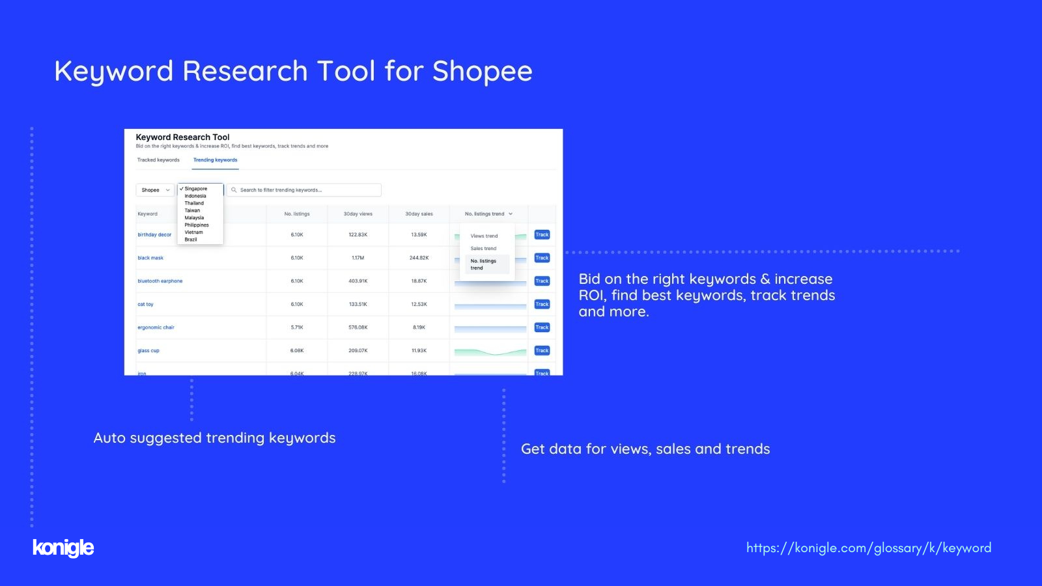This screenshot has height=586, width=1042.
Task: Click the 1.17M views value for black mask
Action: tap(358, 258)
